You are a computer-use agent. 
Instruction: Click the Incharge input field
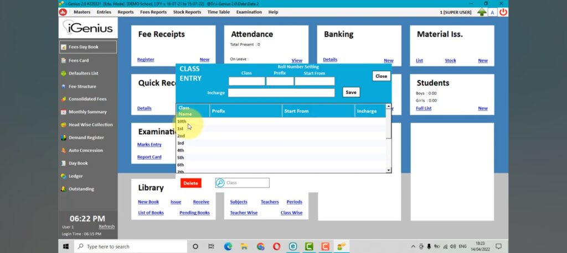[x=281, y=93]
